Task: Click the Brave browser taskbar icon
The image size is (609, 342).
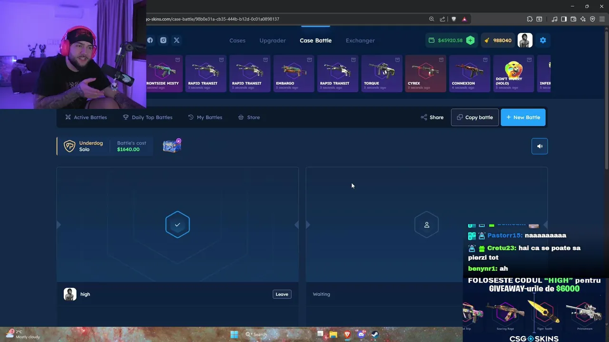Action: click(x=347, y=334)
